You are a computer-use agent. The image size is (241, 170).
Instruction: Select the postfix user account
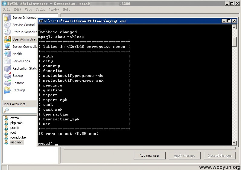coord(15,128)
